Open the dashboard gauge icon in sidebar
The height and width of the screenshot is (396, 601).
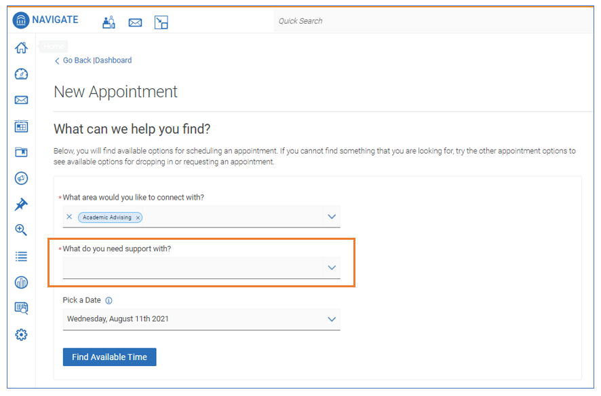[21, 74]
